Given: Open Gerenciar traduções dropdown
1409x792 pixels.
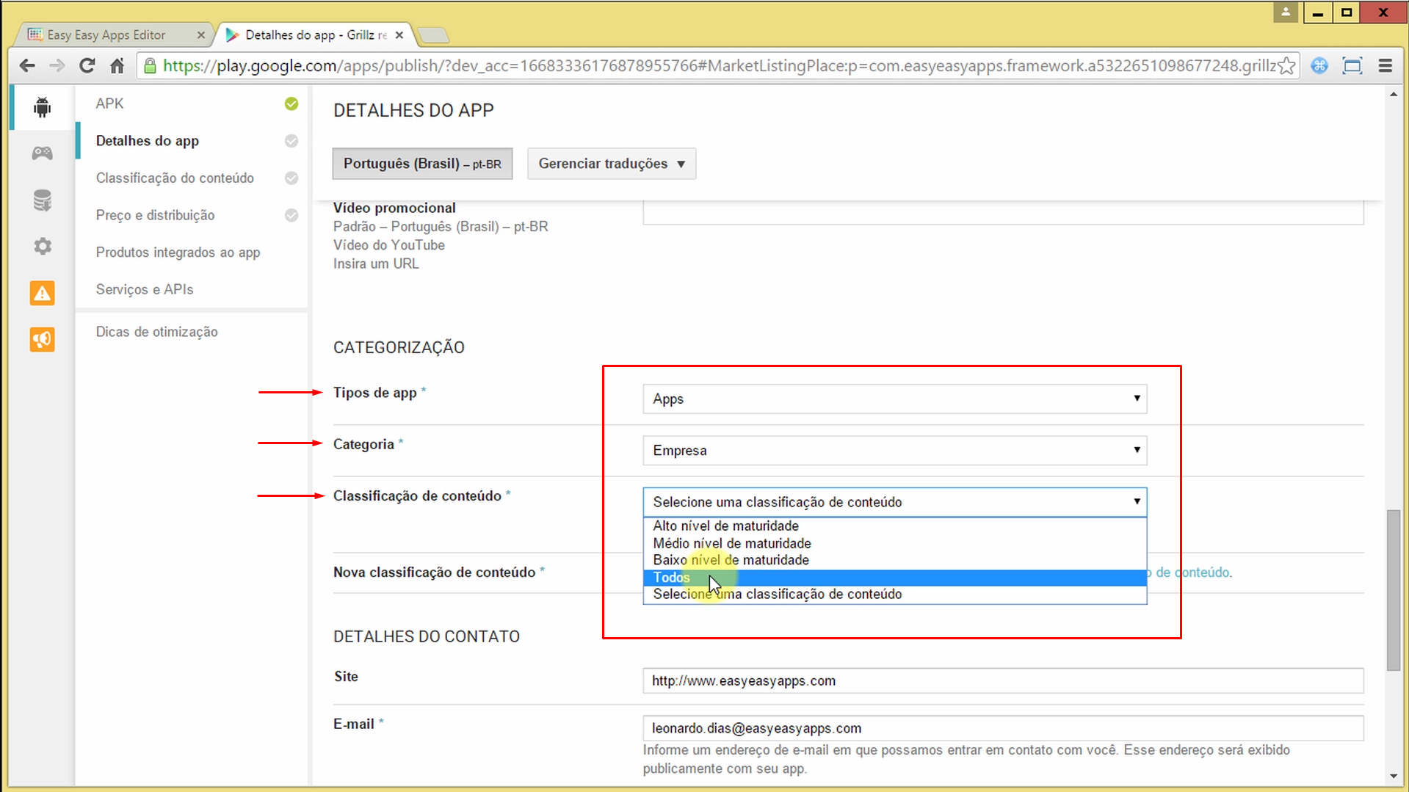Looking at the screenshot, I should 611,164.
